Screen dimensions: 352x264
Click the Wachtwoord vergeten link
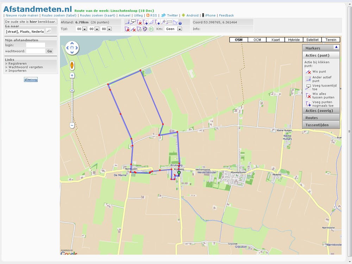pyautogui.click(x=26, y=67)
